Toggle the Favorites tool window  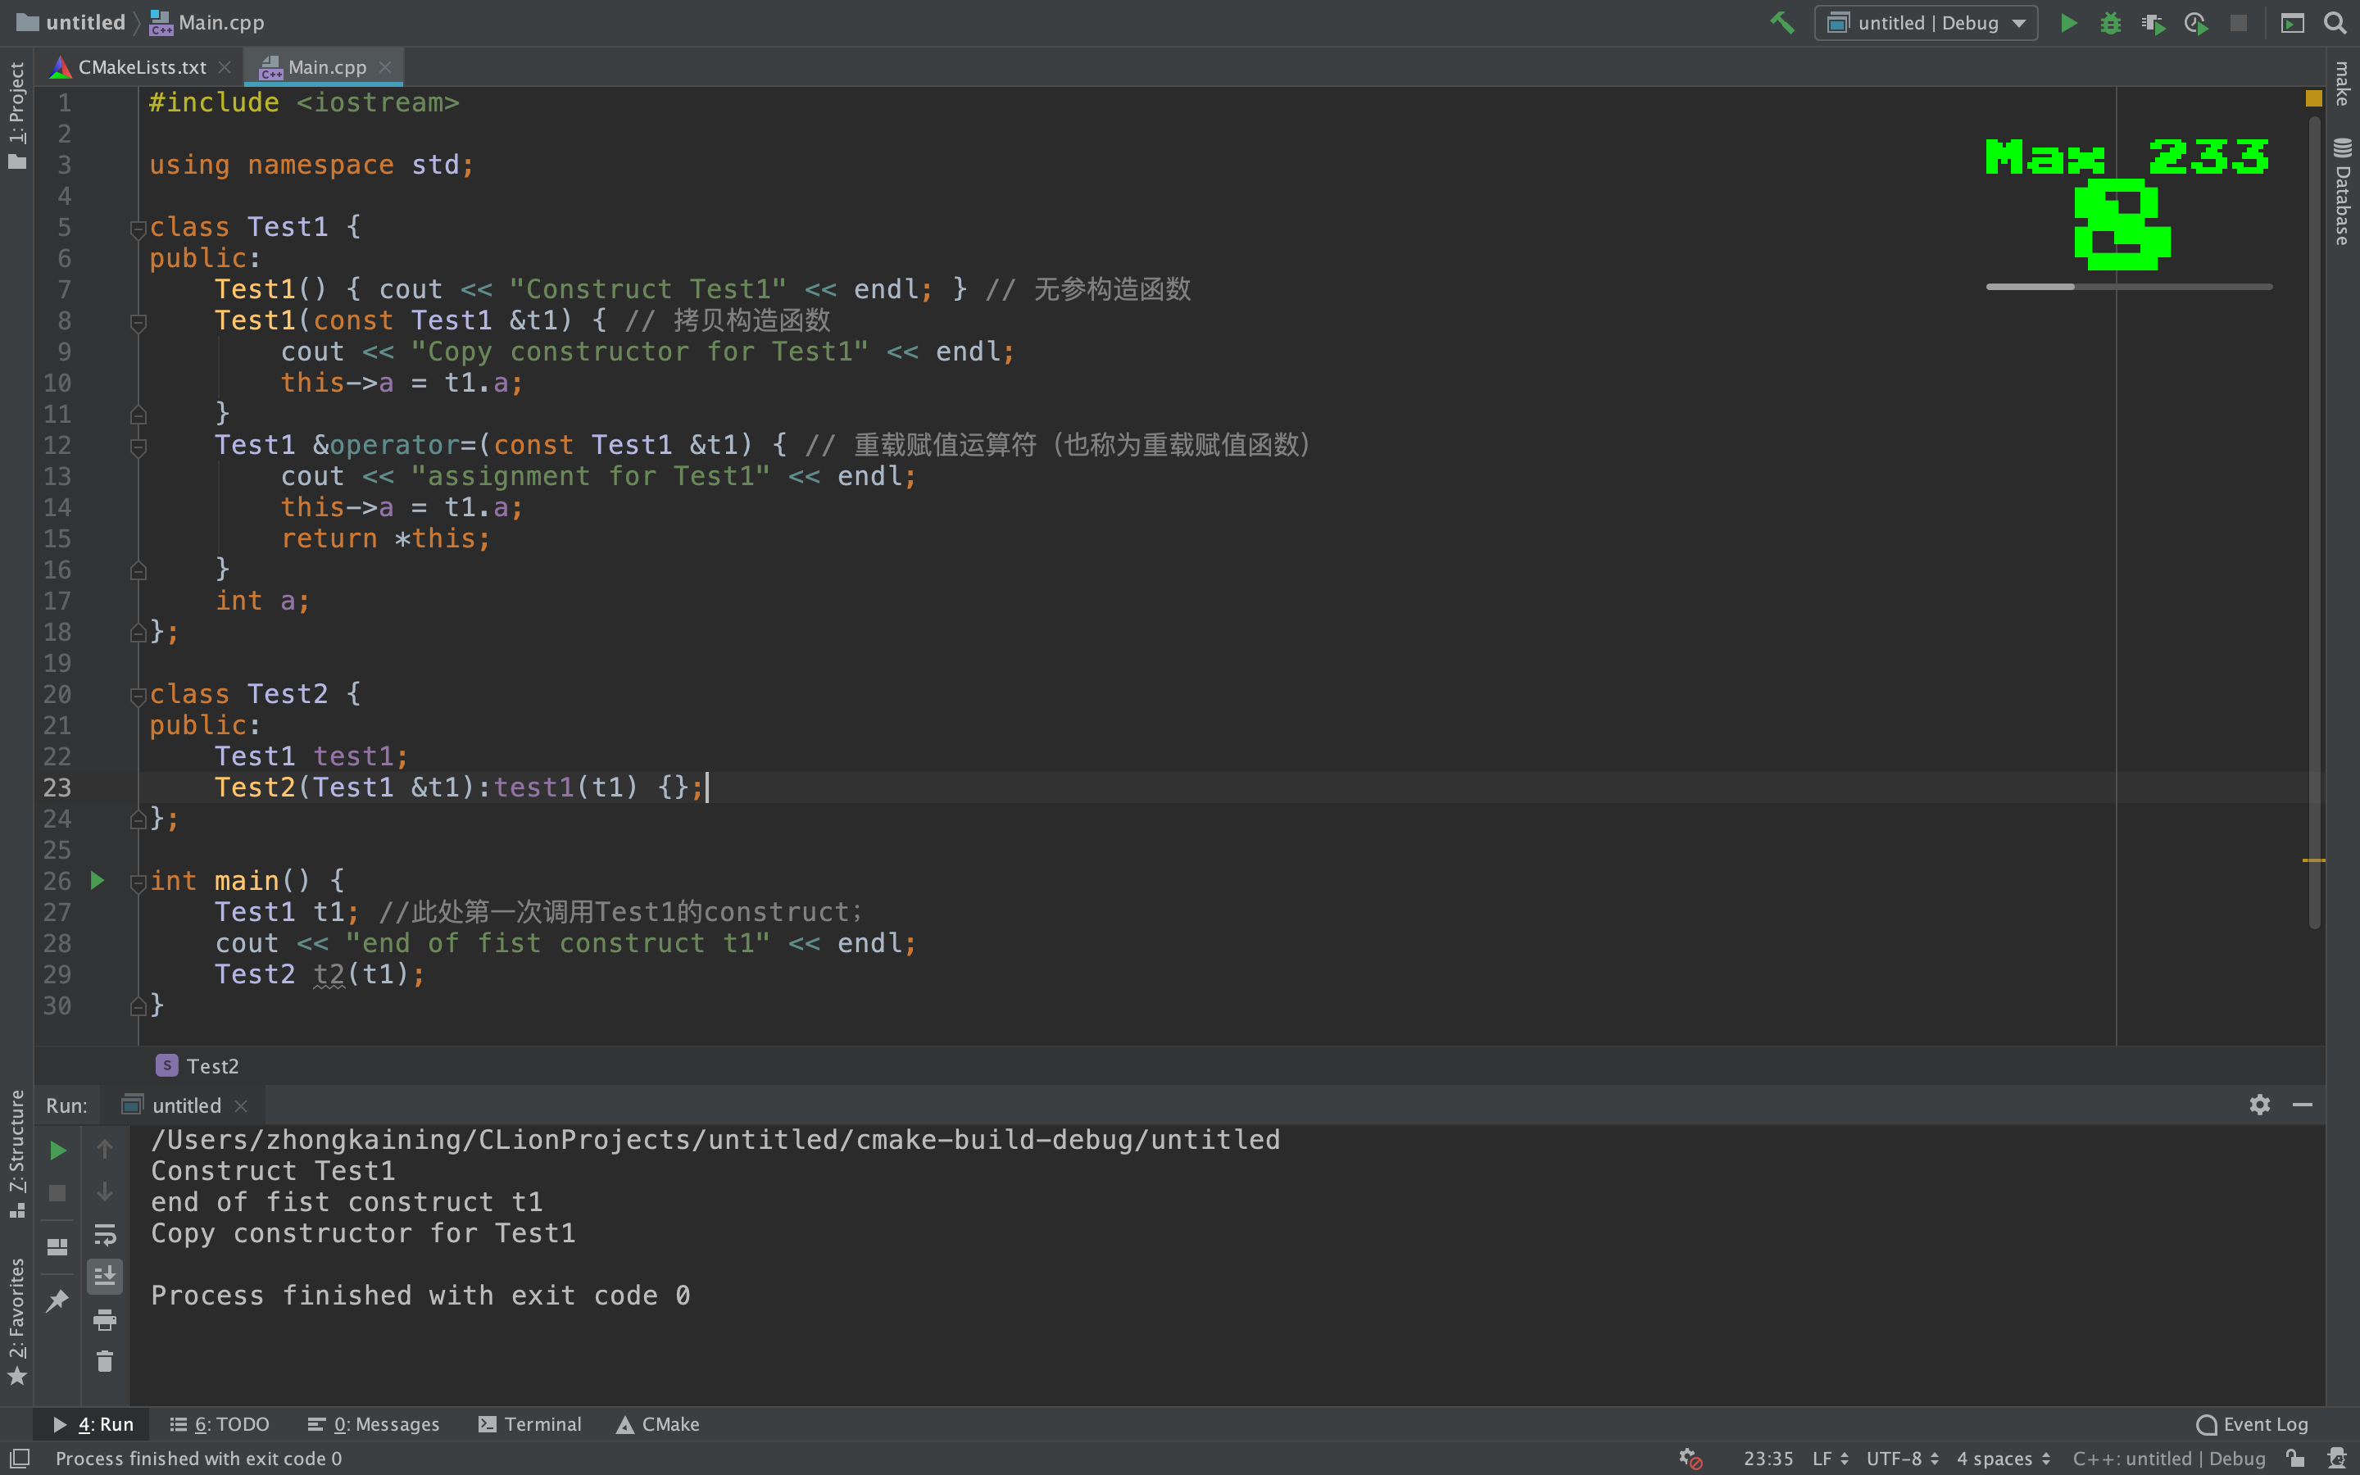click(16, 1320)
